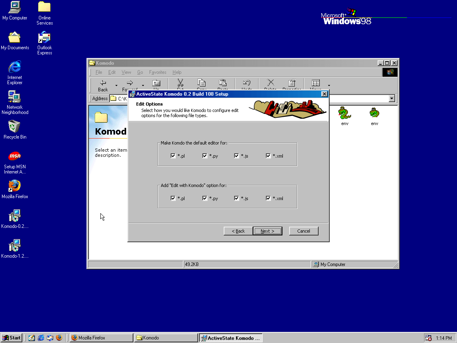Uncheck *.pl under "Edit with Komodo" options
The height and width of the screenshot is (343, 457).
point(173,198)
